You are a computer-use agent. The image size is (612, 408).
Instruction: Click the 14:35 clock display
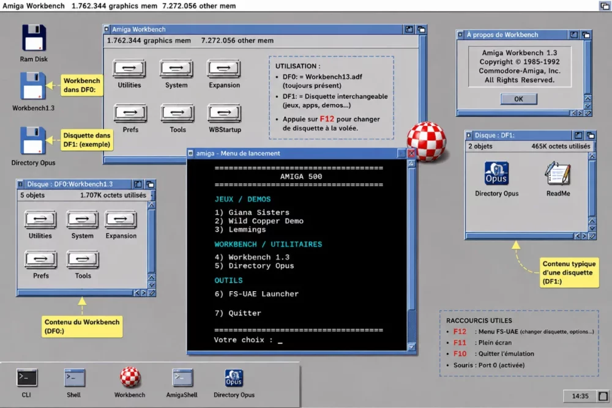click(580, 396)
